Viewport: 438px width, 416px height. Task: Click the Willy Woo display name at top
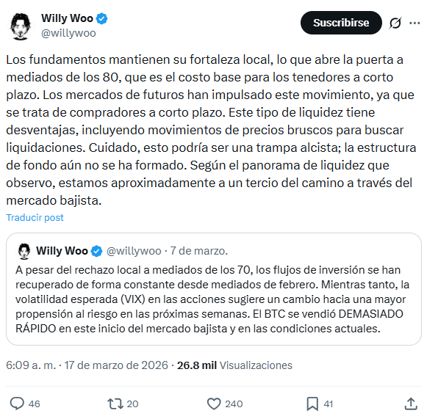[67, 18]
